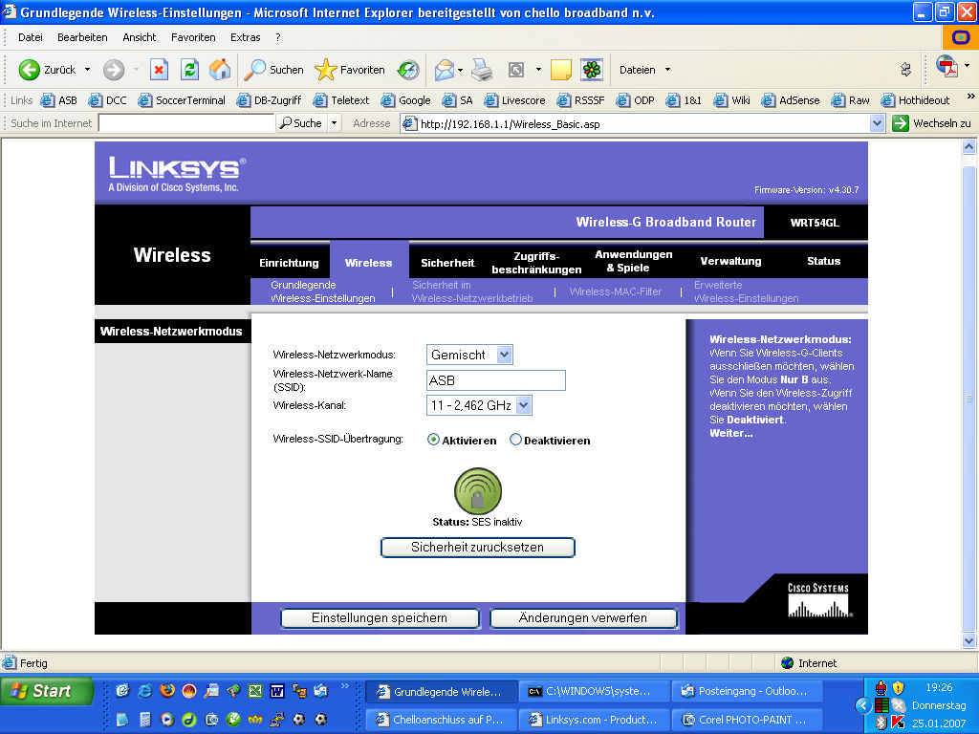This screenshot has width=979, height=734.
Task: Open the mail icon dropdown arrow
Action: (x=460, y=70)
